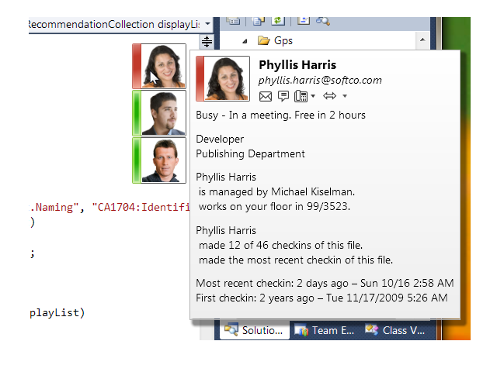Open the phone call options dropdown arrow
This screenshot has width=497, height=372.
click(313, 97)
